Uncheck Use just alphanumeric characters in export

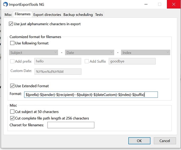[11, 24]
